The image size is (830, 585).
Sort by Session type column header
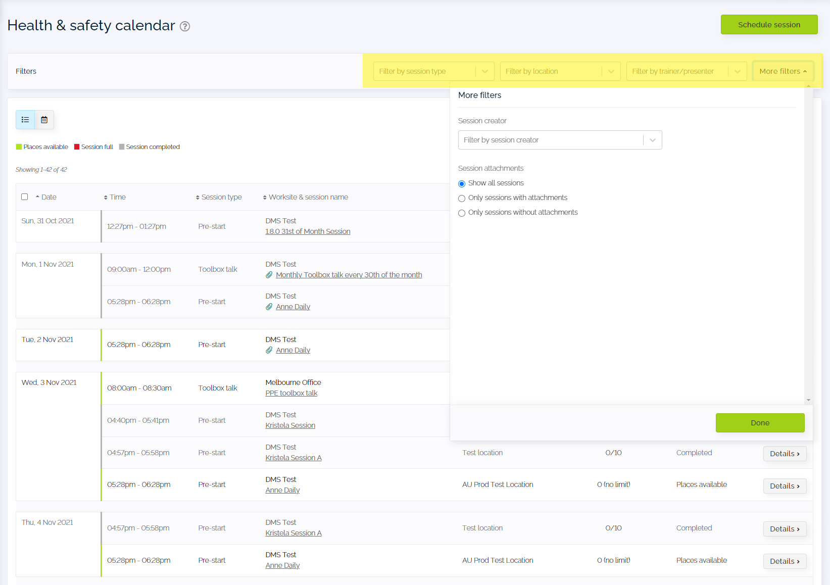click(x=219, y=197)
